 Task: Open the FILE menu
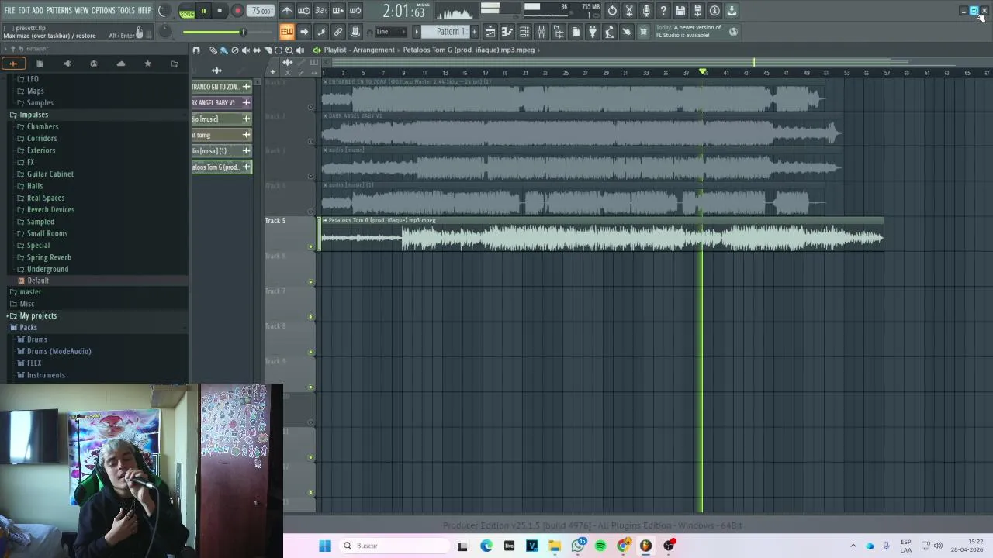click(x=9, y=10)
